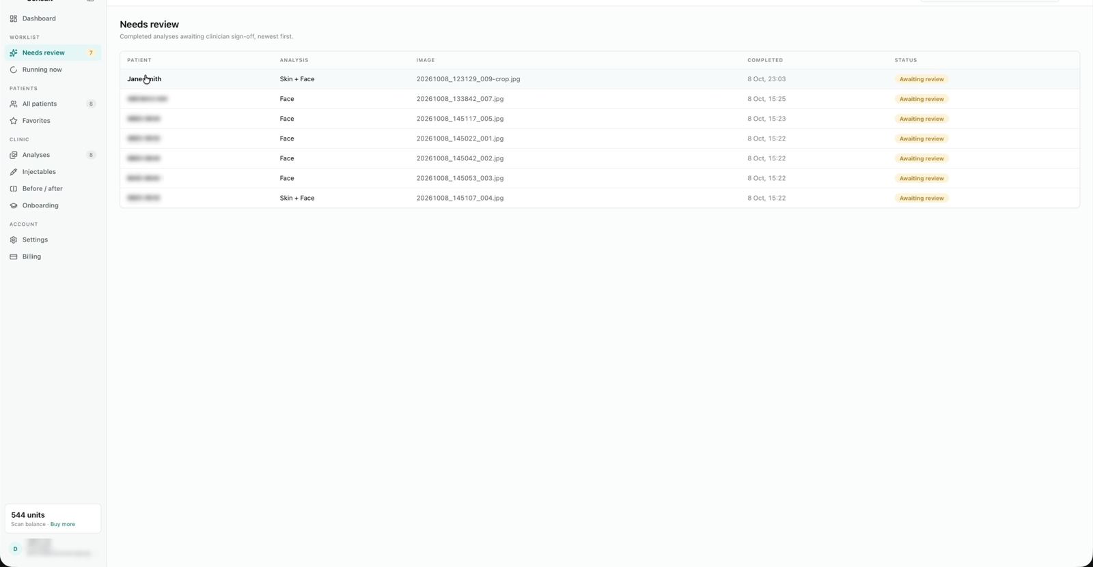
Task: Click the Analysis column header
Action: (294, 60)
